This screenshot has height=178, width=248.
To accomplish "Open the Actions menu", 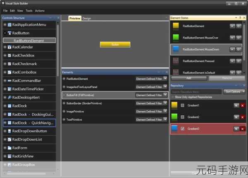I will click(x=40, y=11).
